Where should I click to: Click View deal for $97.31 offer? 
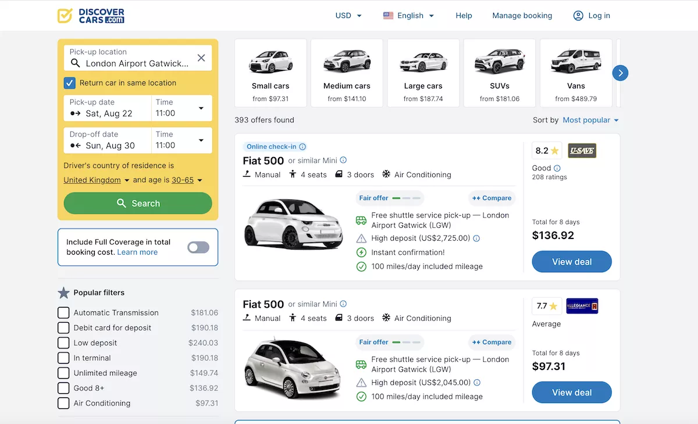(x=572, y=393)
